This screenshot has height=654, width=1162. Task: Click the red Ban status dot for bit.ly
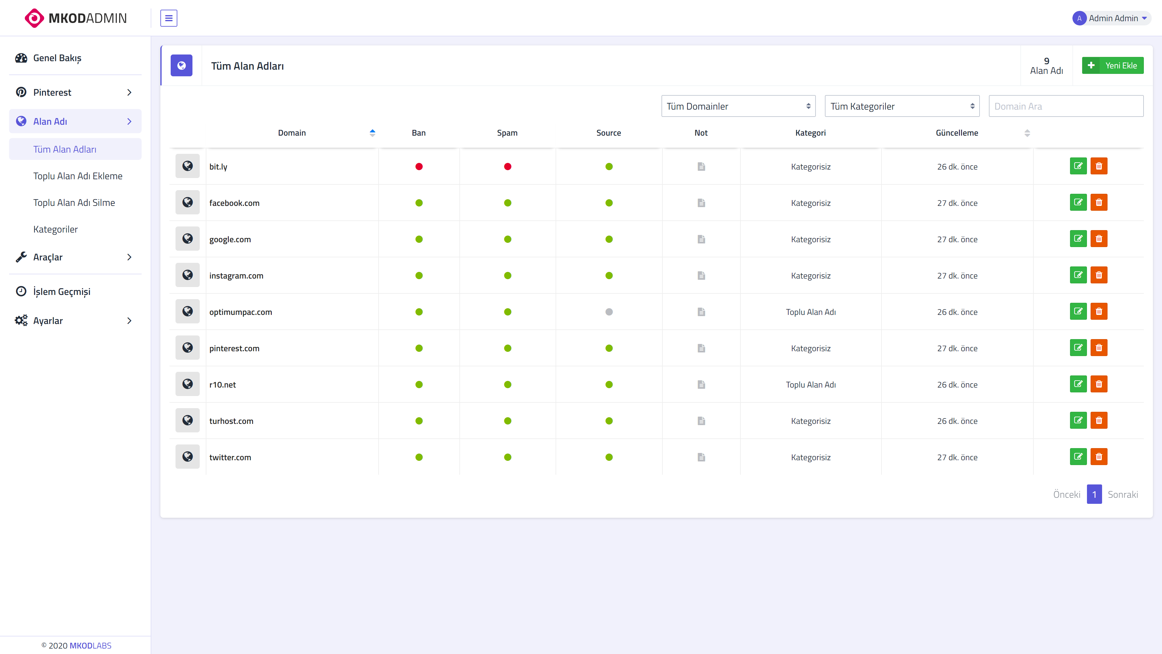[x=419, y=167]
